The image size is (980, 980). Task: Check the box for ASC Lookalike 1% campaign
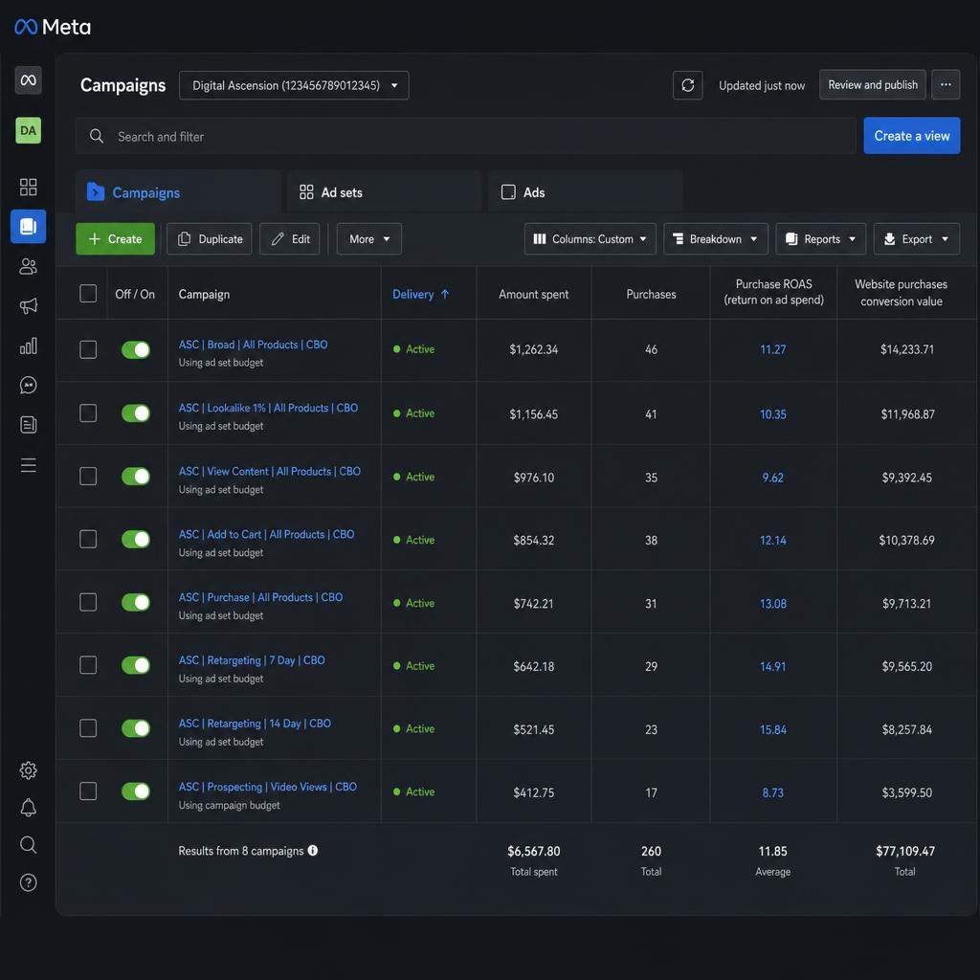(x=88, y=413)
